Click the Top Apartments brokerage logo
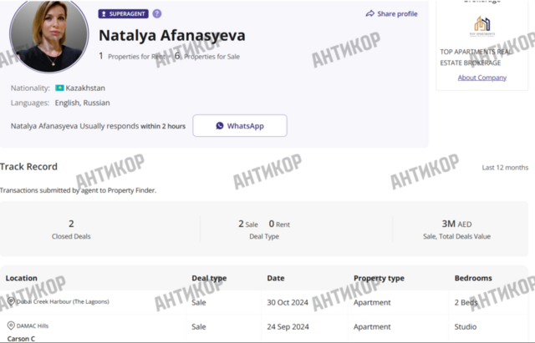The height and width of the screenshot is (343, 535). [x=482, y=26]
